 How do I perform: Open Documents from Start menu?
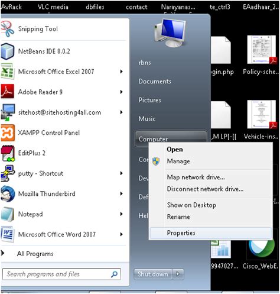click(x=155, y=81)
